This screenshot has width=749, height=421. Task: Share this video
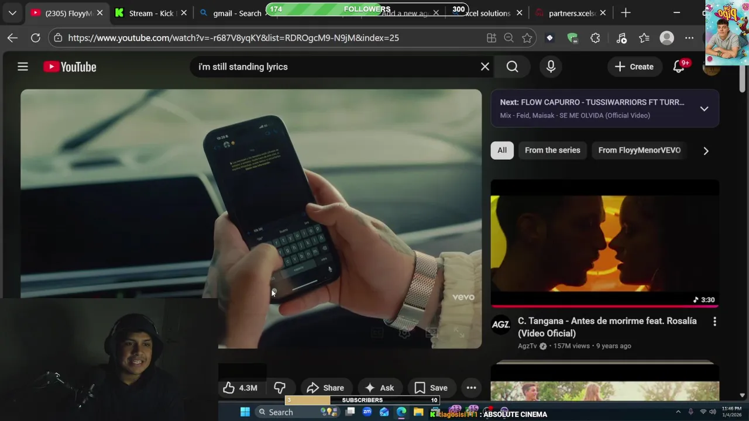pyautogui.click(x=325, y=388)
